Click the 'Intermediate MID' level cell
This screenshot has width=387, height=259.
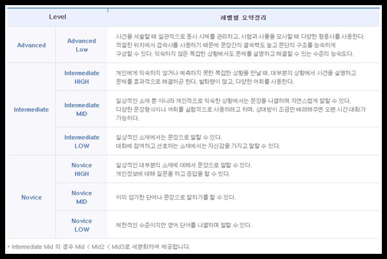[x=82, y=109]
